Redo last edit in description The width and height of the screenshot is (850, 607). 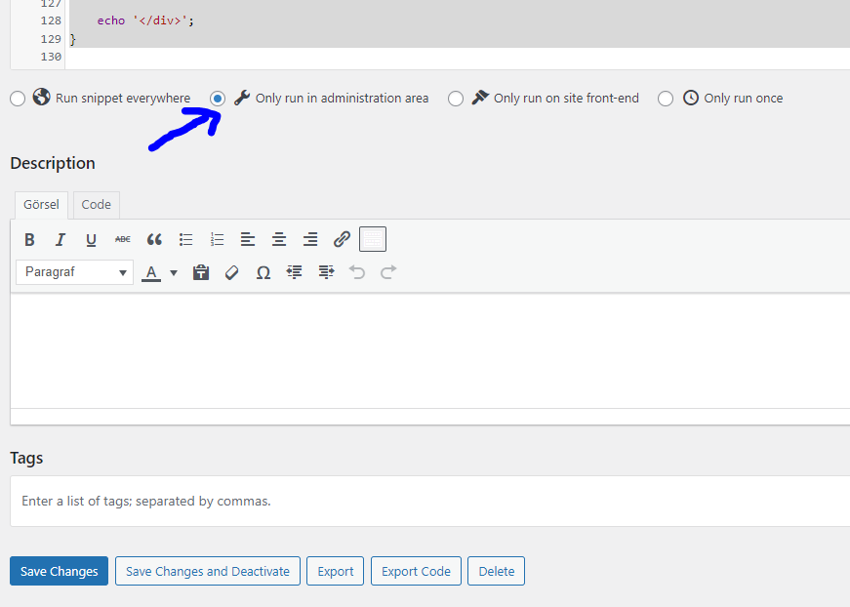point(388,272)
